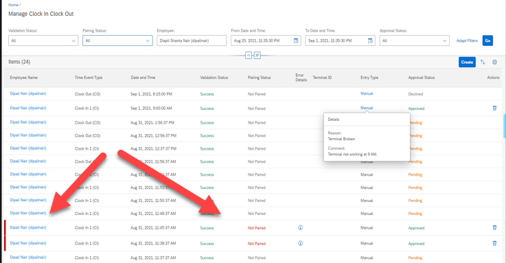Screen dimensions: 506x263
Task: Click the Items (24) table title
Action: 19,62
